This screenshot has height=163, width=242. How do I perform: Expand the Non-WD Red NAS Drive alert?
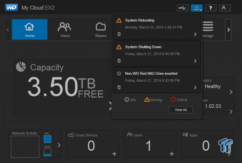tap(195, 88)
